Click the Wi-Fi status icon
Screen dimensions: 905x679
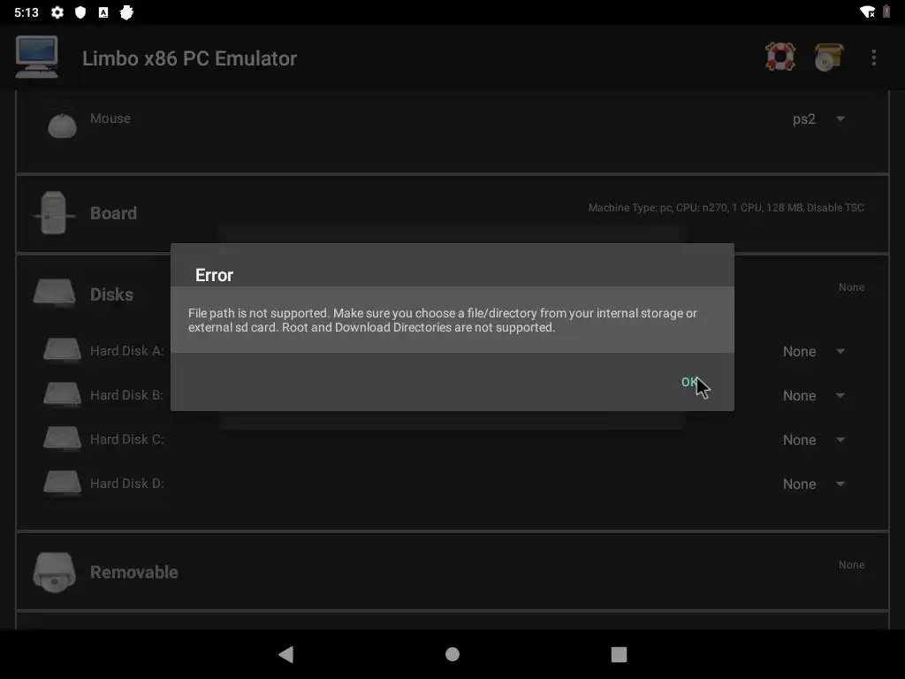pos(867,12)
